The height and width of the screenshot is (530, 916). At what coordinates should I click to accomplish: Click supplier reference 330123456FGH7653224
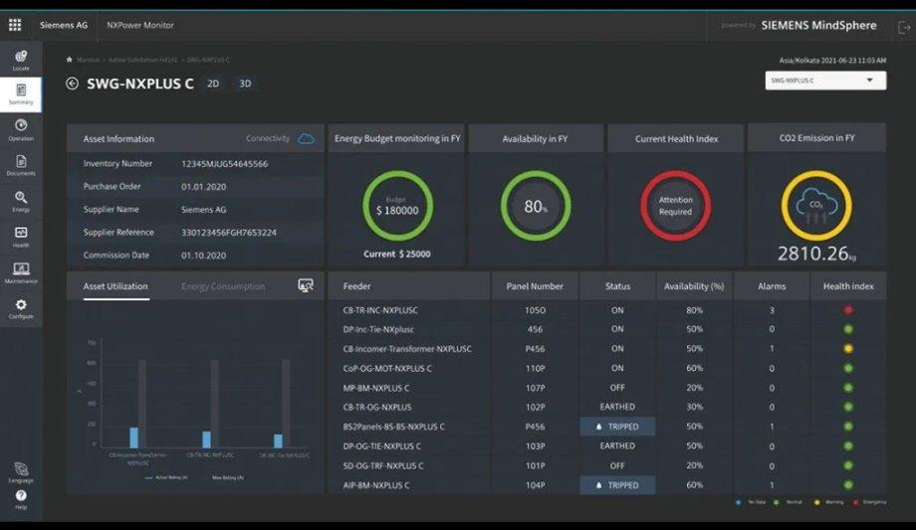coord(229,233)
